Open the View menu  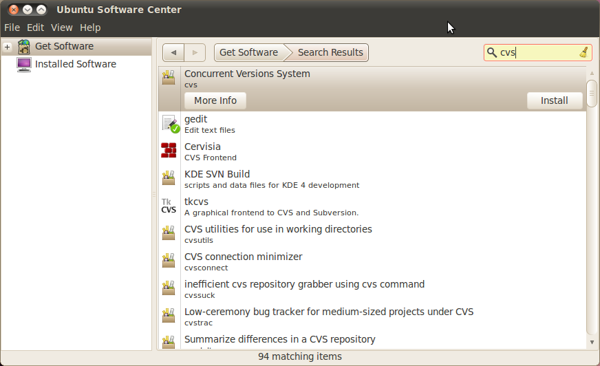pos(61,28)
